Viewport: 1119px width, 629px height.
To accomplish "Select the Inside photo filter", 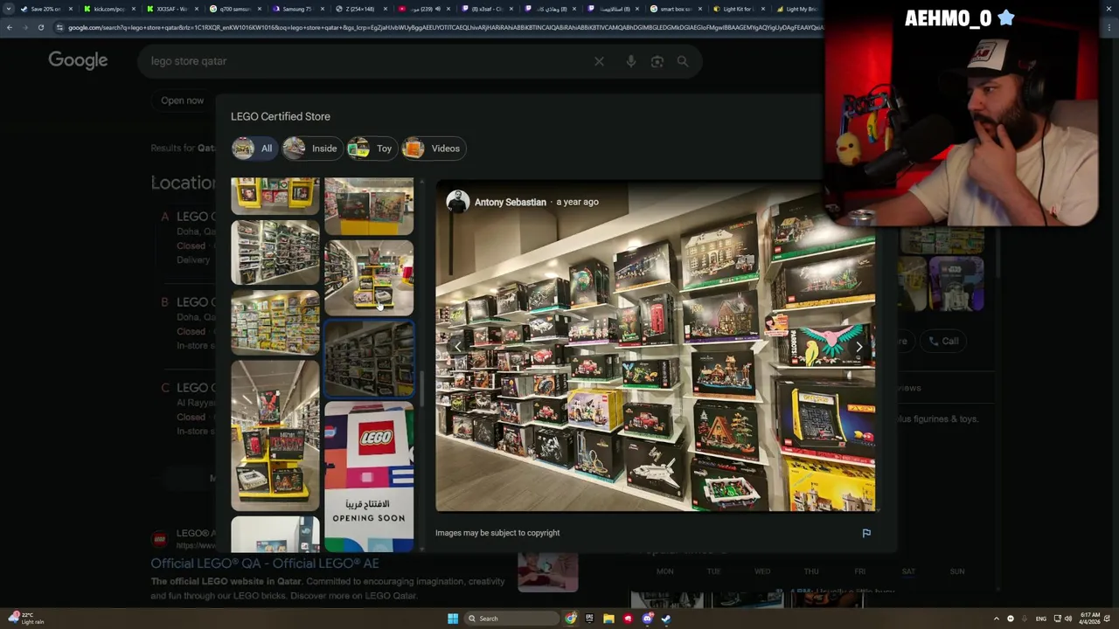I will (x=310, y=149).
